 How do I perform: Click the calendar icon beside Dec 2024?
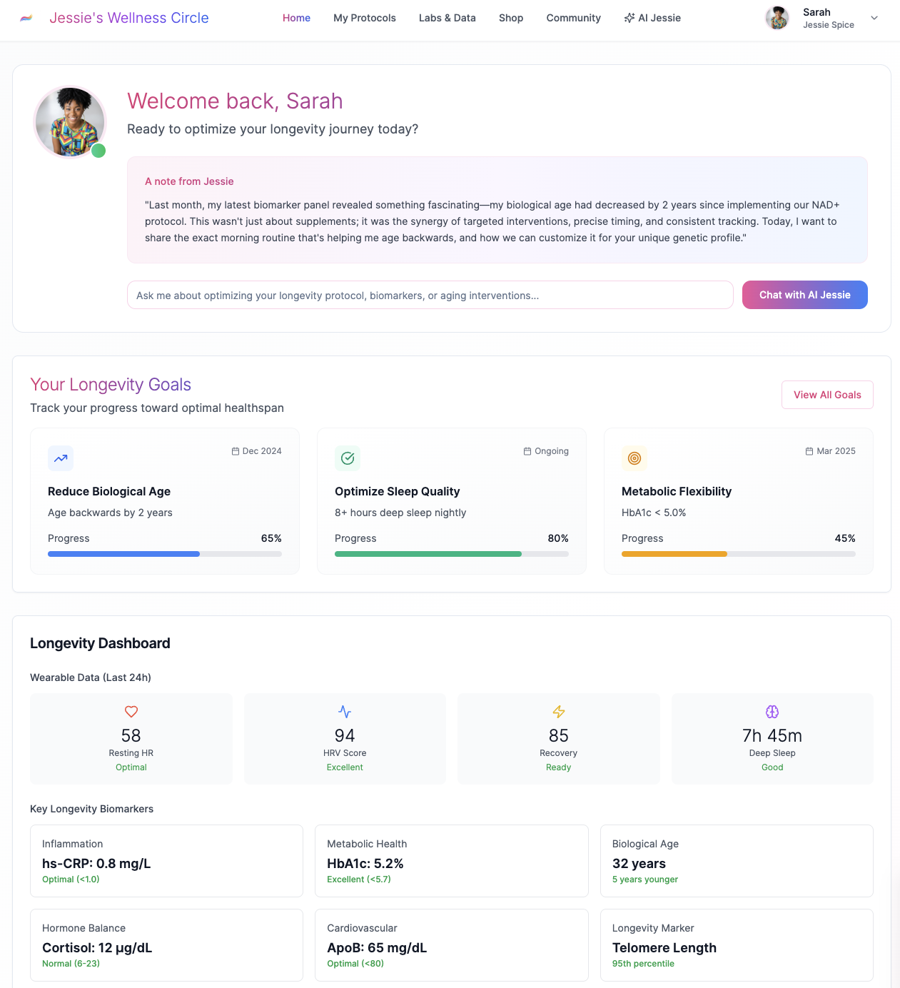click(234, 450)
